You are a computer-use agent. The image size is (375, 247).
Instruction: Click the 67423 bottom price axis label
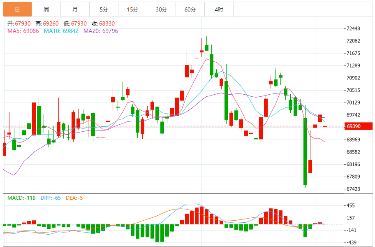354,189
